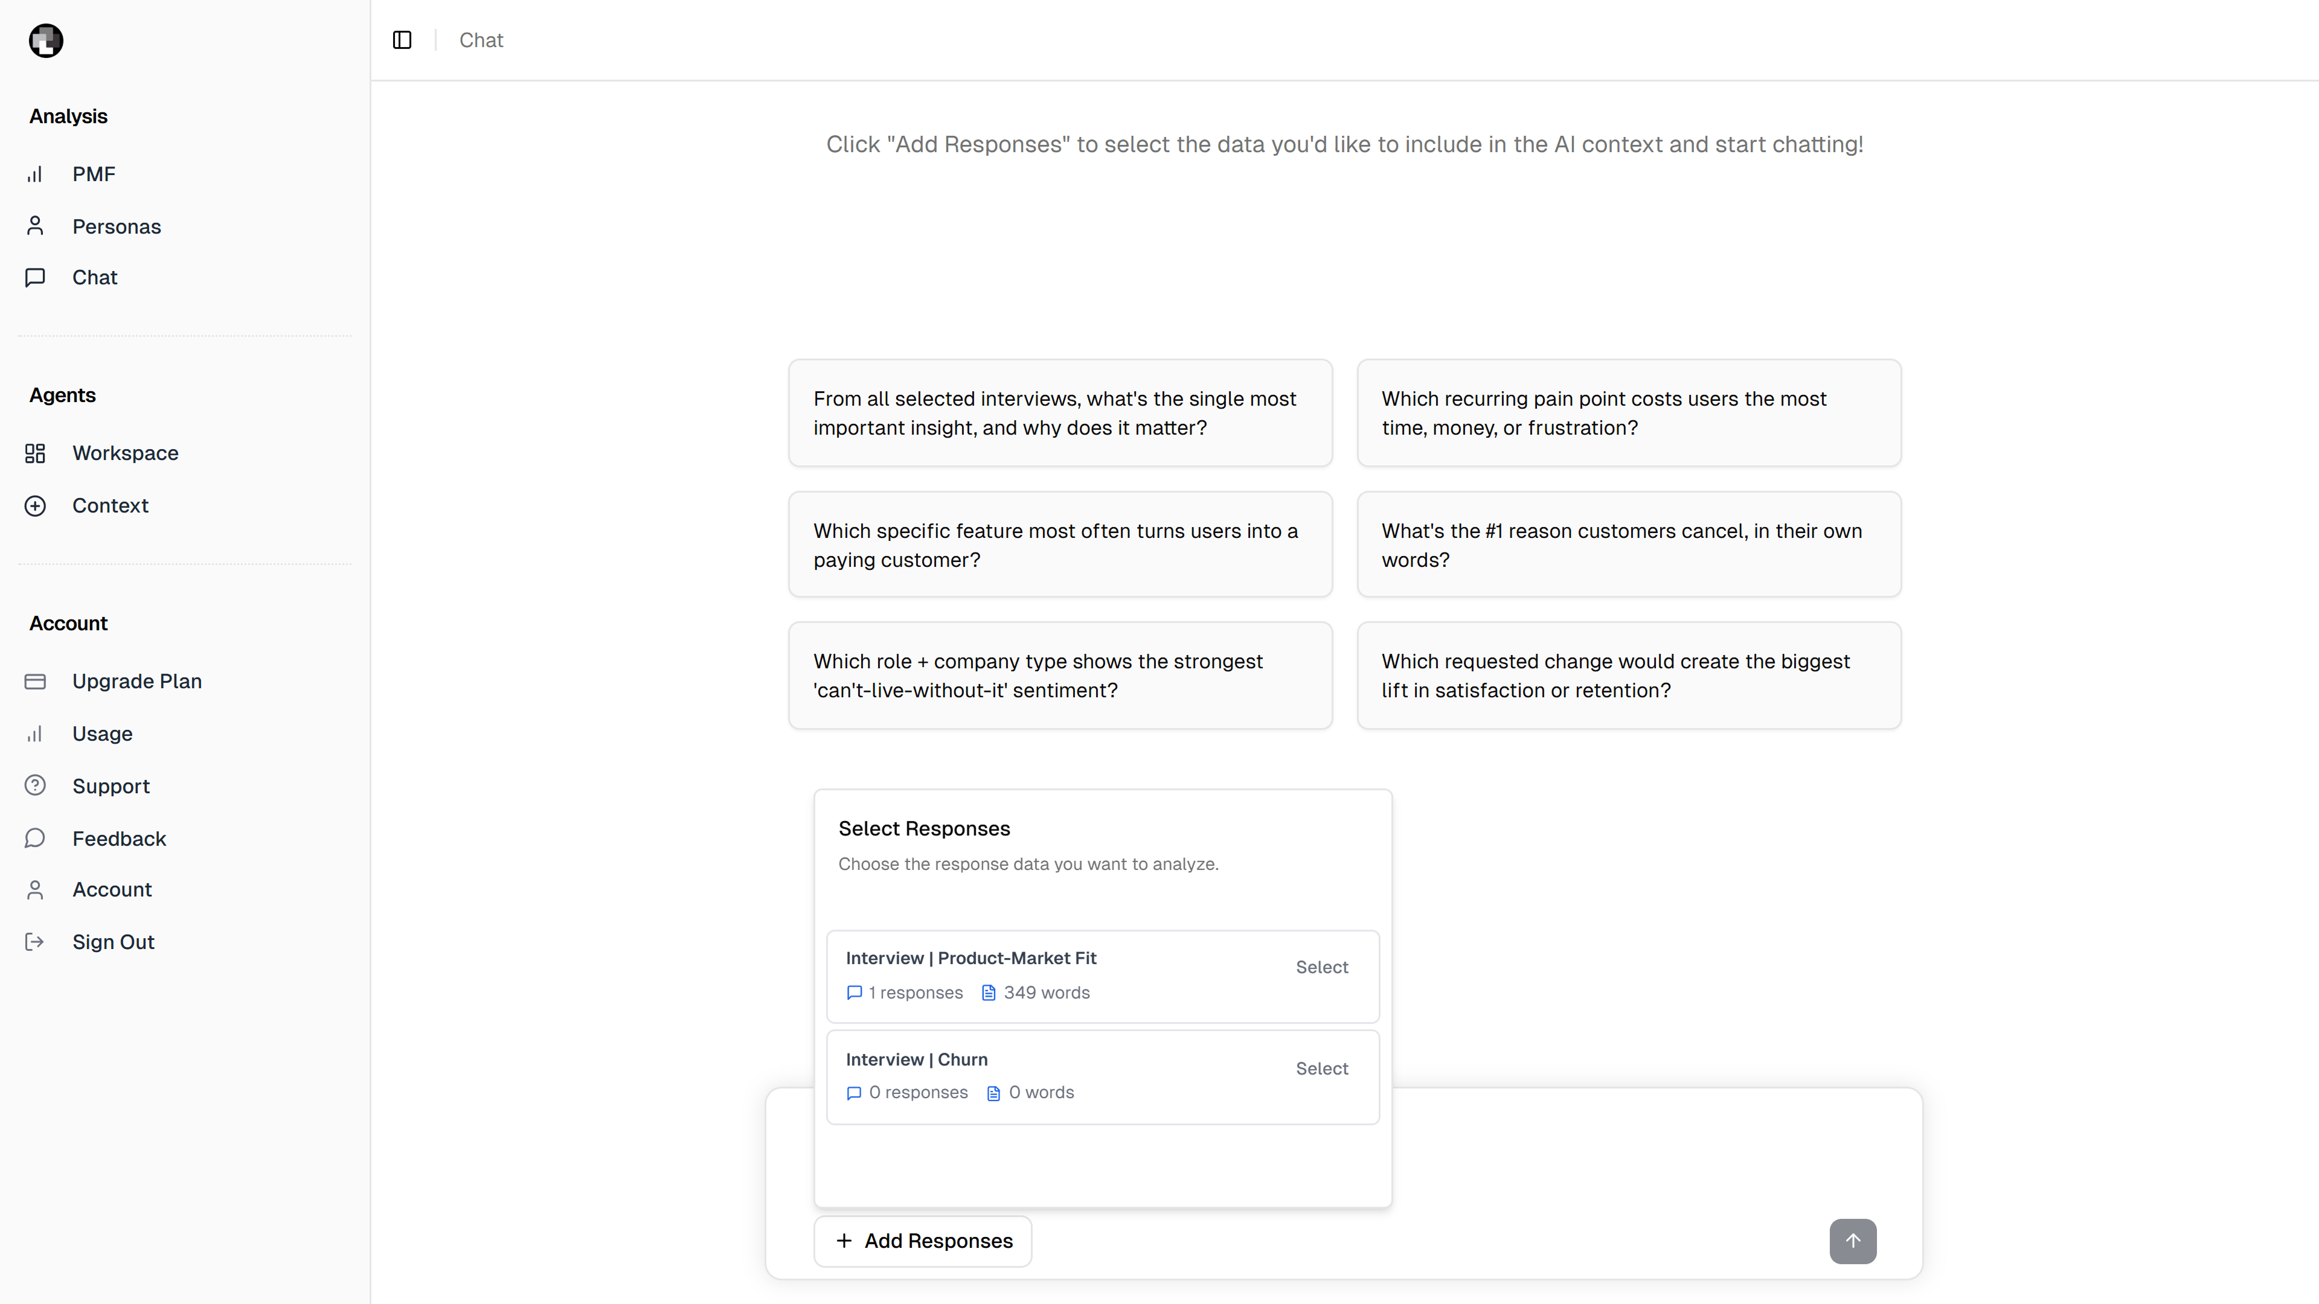This screenshot has width=2319, height=1304.
Task: Click the app logo in the sidebar
Action: point(46,40)
